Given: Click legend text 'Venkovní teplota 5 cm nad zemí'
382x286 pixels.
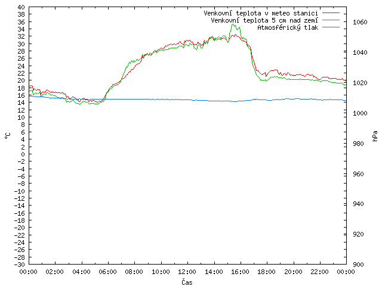Looking at the screenshot, I should [x=264, y=20].
